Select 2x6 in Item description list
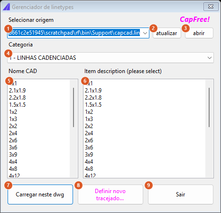Viewport: 221px width, 213px height. [144, 140]
